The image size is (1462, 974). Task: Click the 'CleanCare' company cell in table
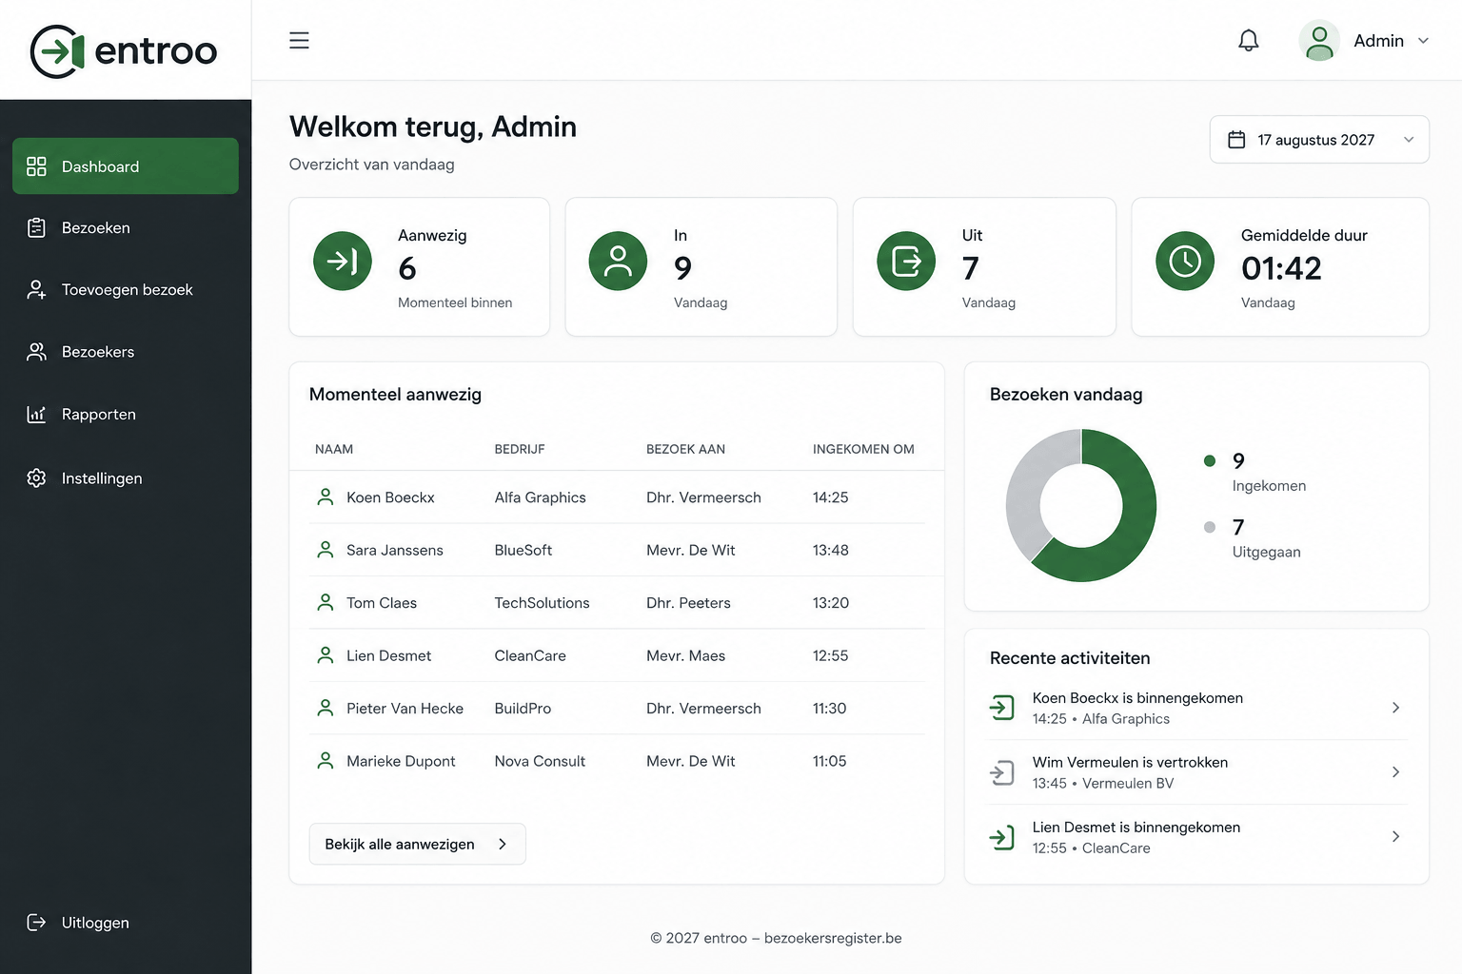(x=530, y=655)
